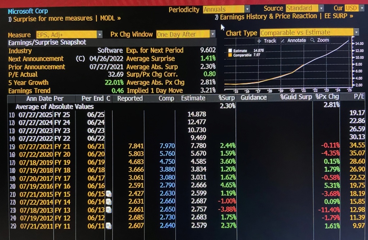The height and width of the screenshot is (240, 368).
Task: Expand the Chart Type dropdown
Action: 309,32
